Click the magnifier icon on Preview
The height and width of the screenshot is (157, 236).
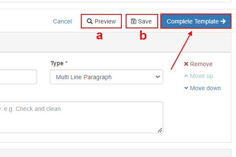click(90, 21)
